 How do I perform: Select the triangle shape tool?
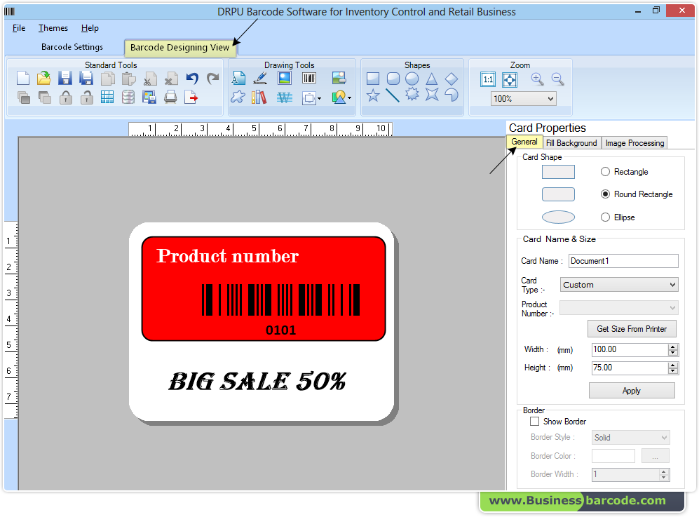tap(431, 79)
